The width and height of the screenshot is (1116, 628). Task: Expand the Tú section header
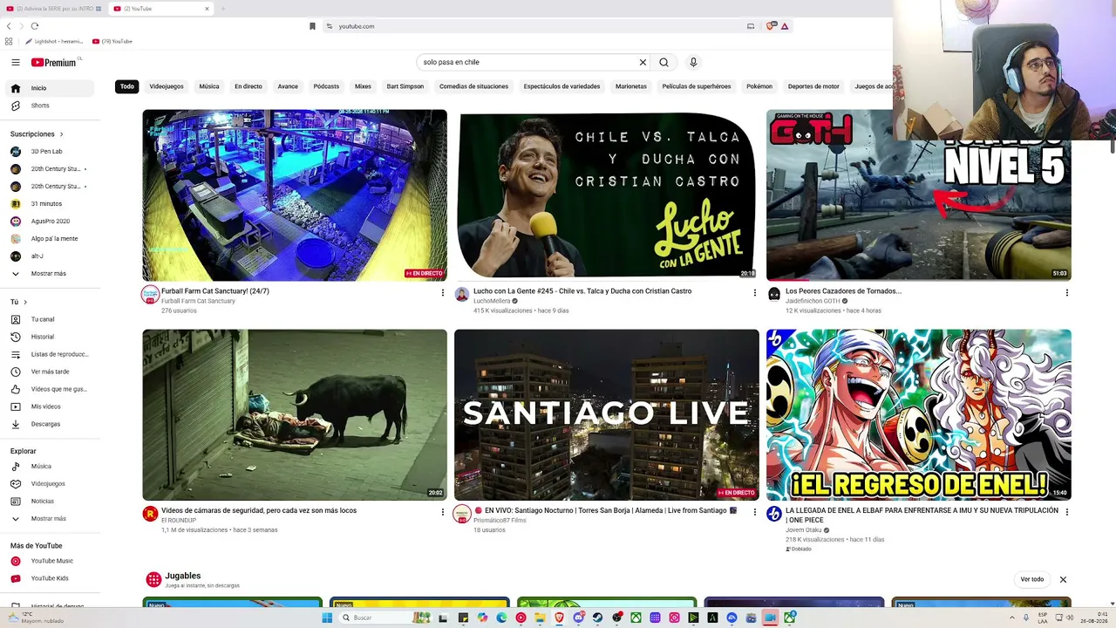(x=18, y=302)
